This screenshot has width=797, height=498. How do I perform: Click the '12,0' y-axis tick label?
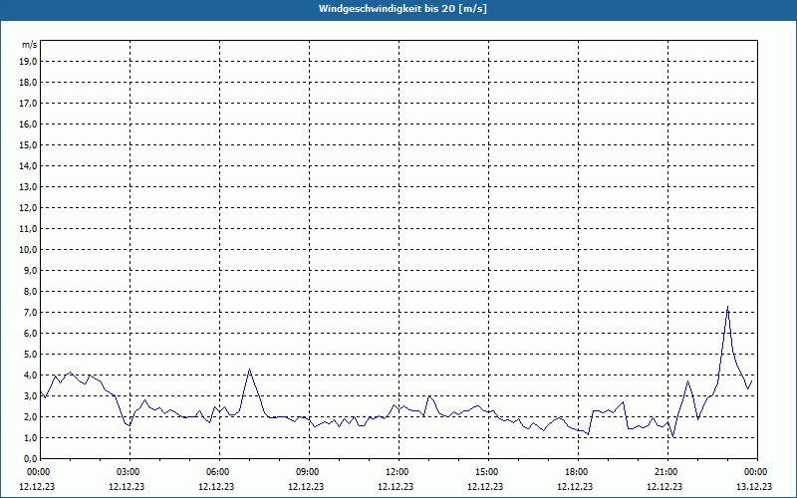[x=28, y=207]
